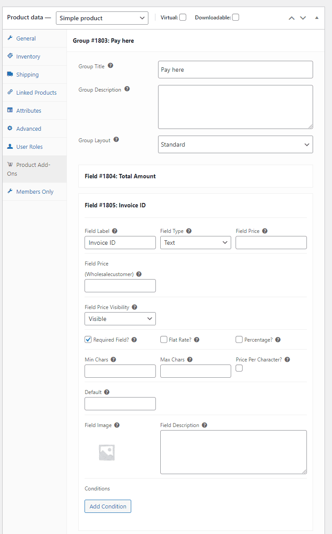
Task: Collapse the Product data panel
Action: click(x=316, y=18)
